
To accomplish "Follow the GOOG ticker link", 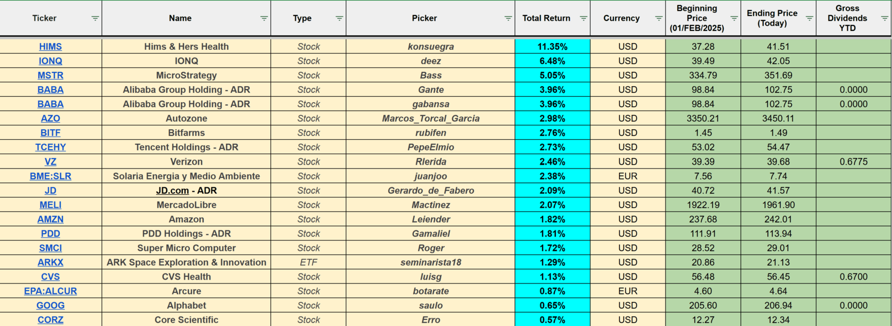I will pos(50,306).
